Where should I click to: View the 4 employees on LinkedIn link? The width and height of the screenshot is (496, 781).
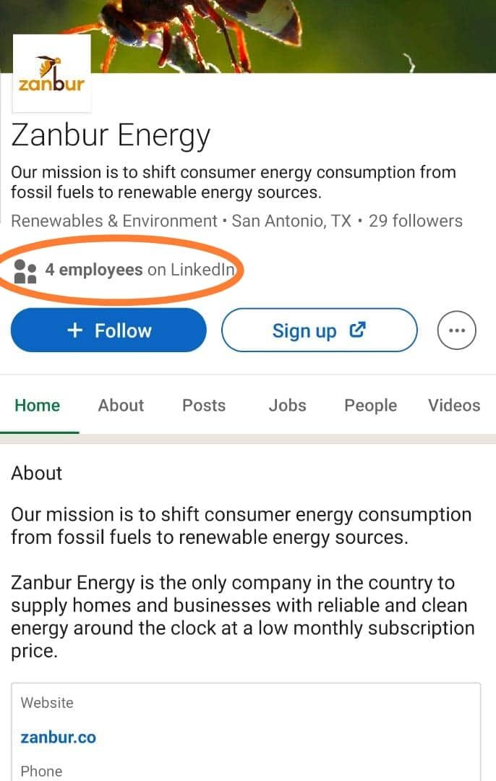pyautogui.click(x=141, y=270)
